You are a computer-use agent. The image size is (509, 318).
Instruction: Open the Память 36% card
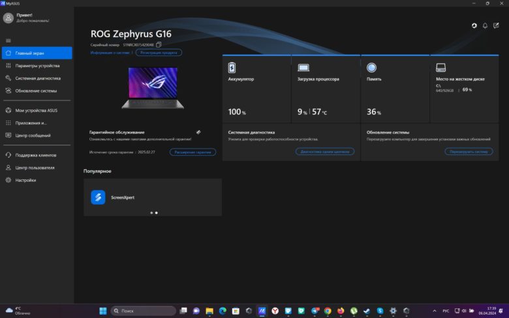(x=395, y=89)
